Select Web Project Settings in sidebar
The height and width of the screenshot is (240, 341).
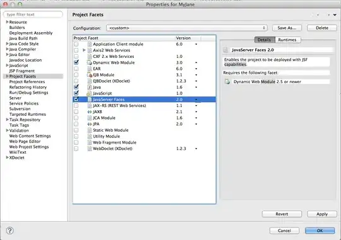[29, 147]
